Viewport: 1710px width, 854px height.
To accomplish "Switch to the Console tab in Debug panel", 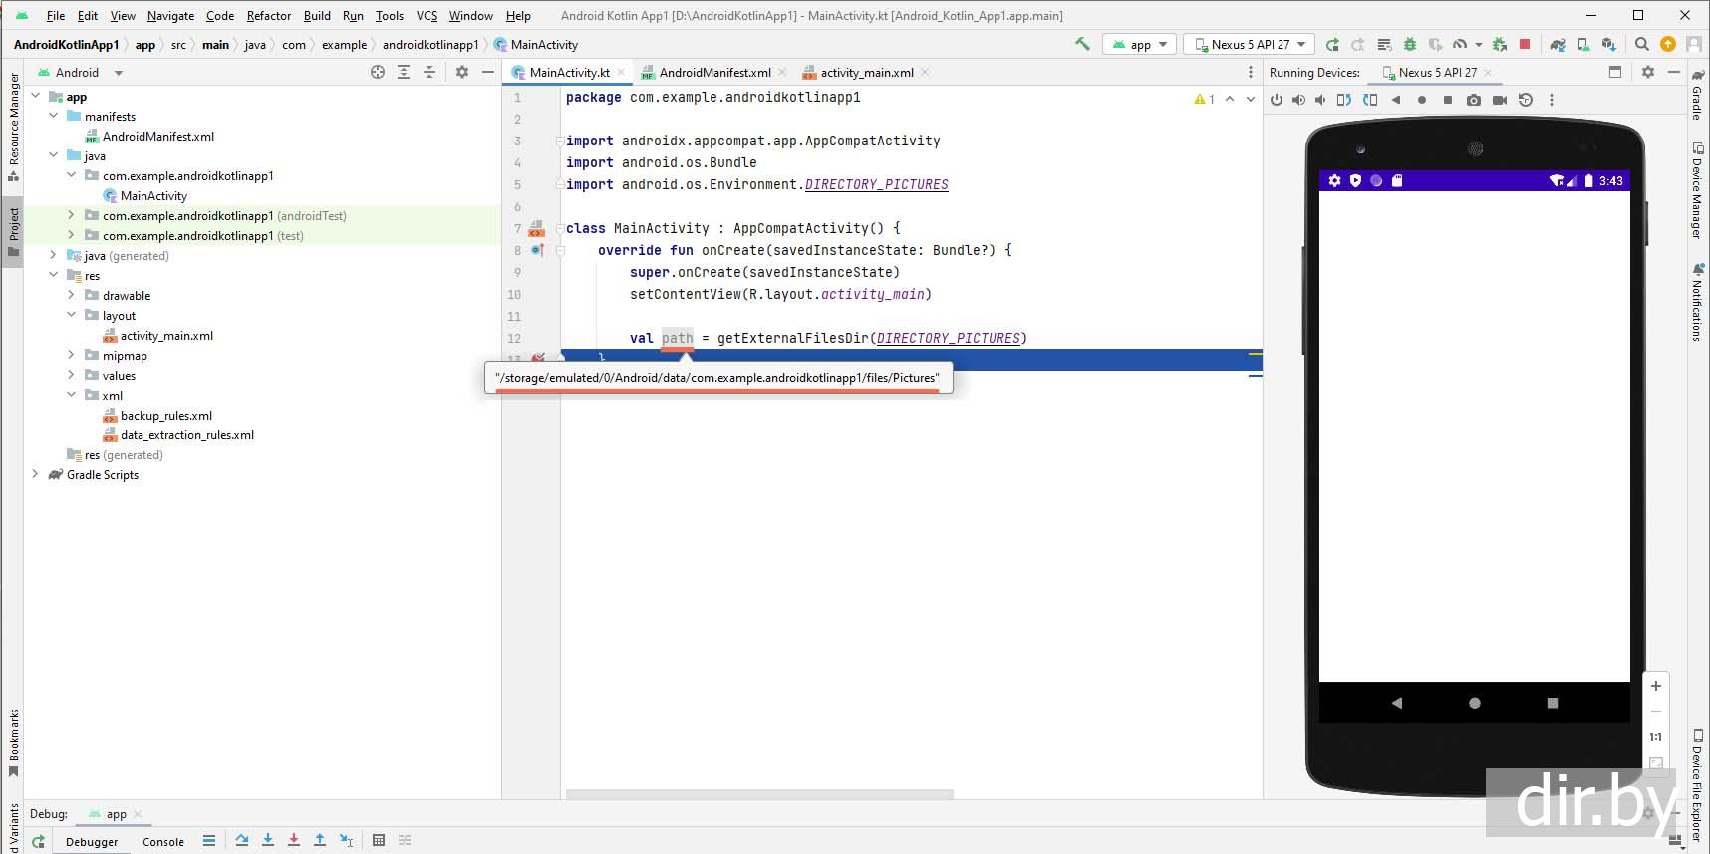I will click(x=163, y=841).
